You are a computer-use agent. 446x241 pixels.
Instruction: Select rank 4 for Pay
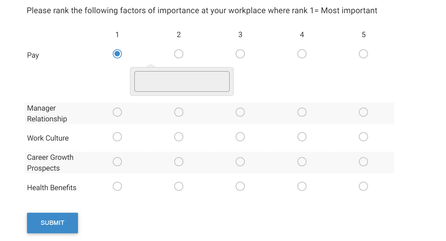click(302, 54)
